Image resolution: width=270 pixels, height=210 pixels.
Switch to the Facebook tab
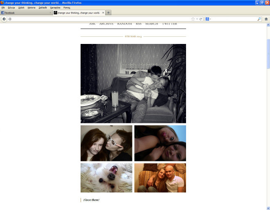click(26, 13)
